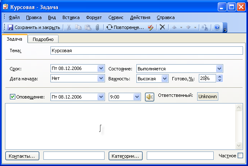This screenshot has width=248, height=166.
Task: Click the notes scrollbar up arrow
Action: tap(238, 107)
